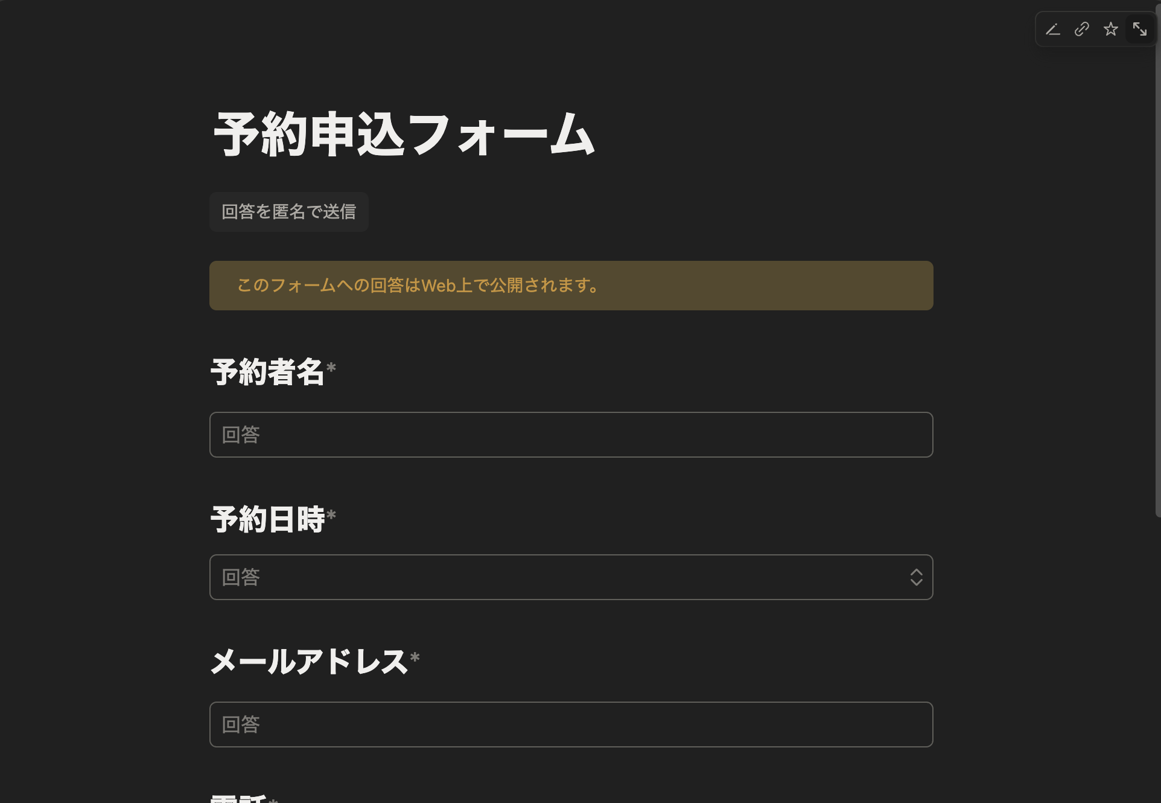This screenshot has height=803, width=1161.
Task: Select the 予約申込フォーム page title
Action: tap(402, 134)
